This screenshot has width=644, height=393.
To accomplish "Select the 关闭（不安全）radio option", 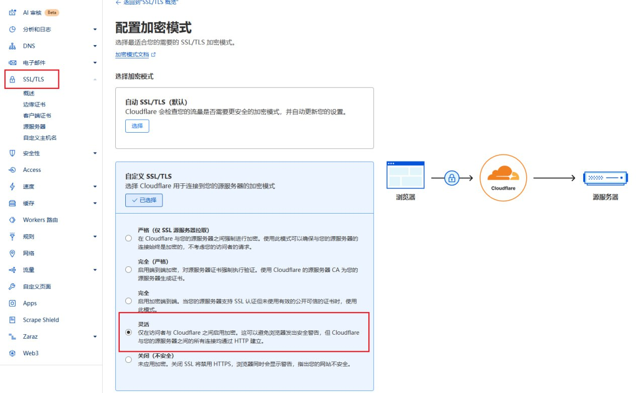I will point(129,360).
